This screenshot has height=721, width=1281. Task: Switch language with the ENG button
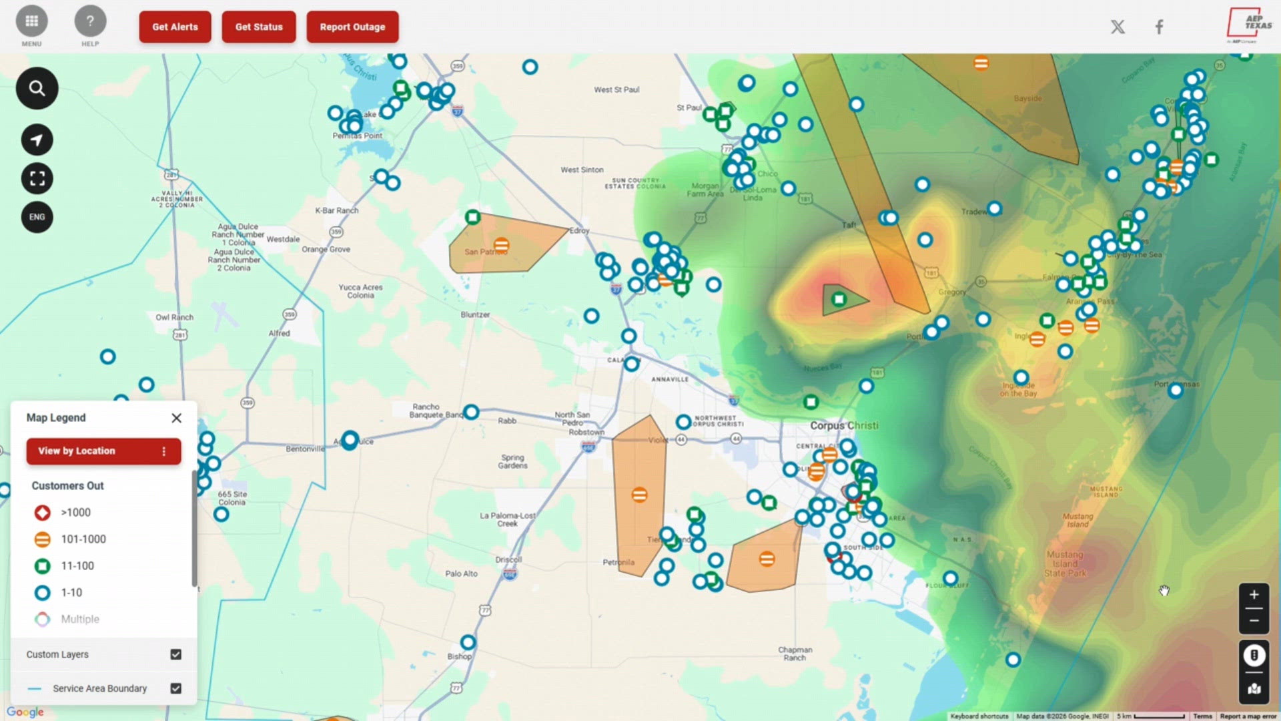37,217
